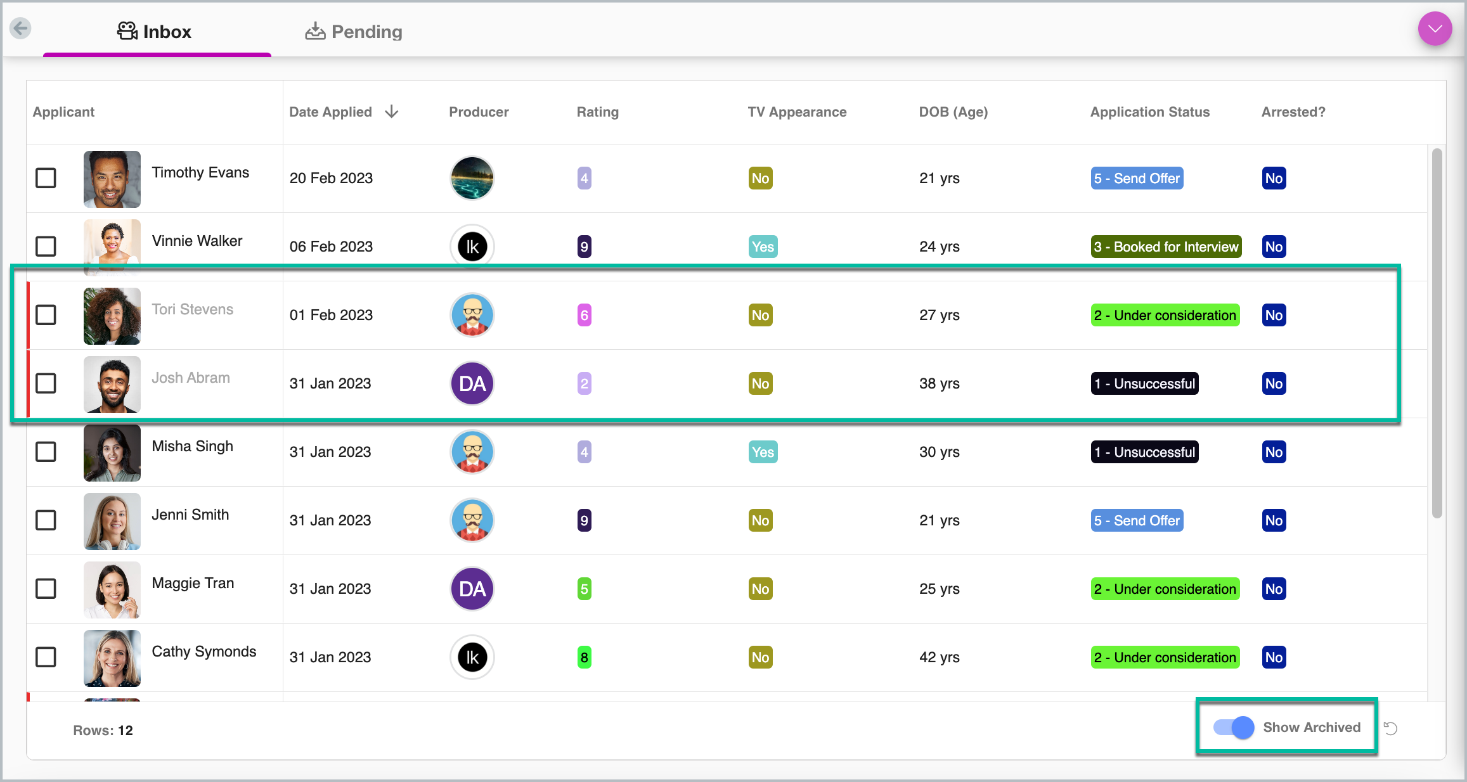Select Maggie Tran's row checkbox
This screenshot has width=1467, height=782.
(46, 589)
